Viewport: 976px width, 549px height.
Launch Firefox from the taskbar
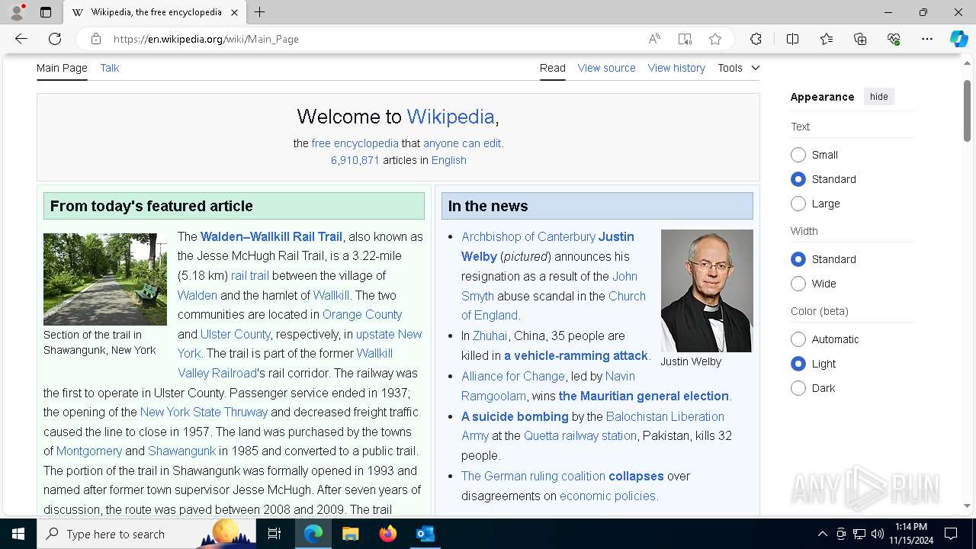pos(387,534)
